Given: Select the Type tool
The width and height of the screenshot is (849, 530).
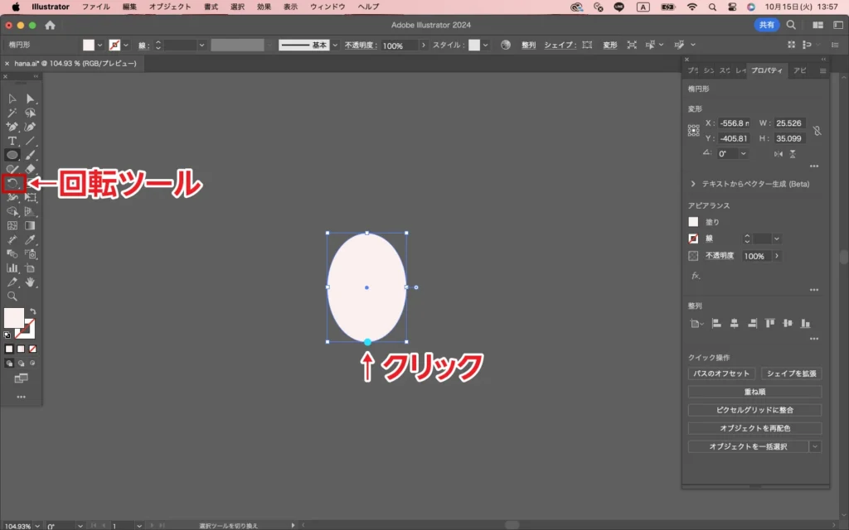Looking at the screenshot, I should pyautogui.click(x=12, y=141).
